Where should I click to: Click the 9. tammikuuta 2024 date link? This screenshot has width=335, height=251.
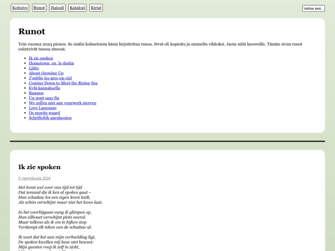34,178
